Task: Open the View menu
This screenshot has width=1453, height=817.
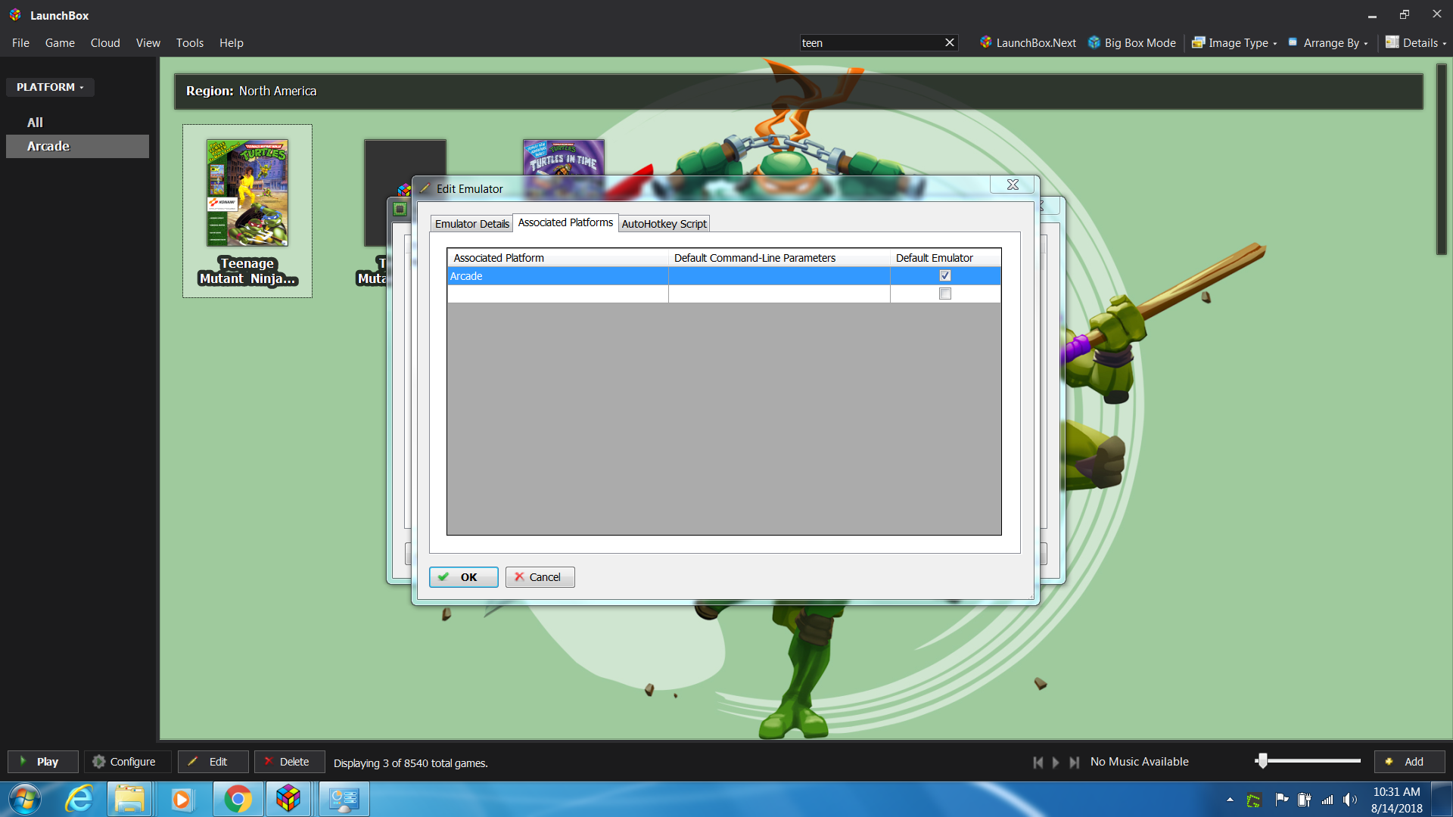Action: [x=148, y=43]
